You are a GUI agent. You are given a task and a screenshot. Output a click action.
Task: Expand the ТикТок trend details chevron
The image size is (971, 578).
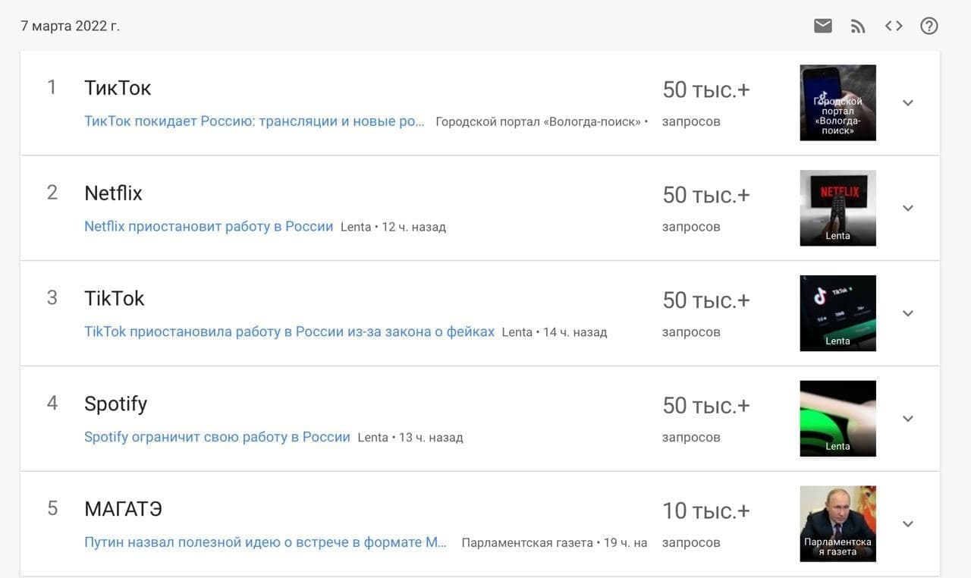click(x=907, y=102)
